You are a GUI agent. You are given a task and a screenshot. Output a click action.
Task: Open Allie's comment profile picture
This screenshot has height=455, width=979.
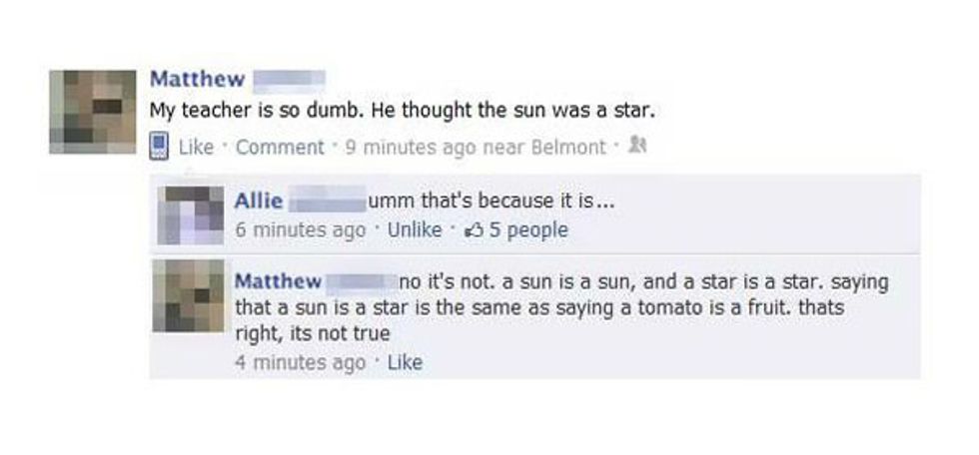point(191,216)
